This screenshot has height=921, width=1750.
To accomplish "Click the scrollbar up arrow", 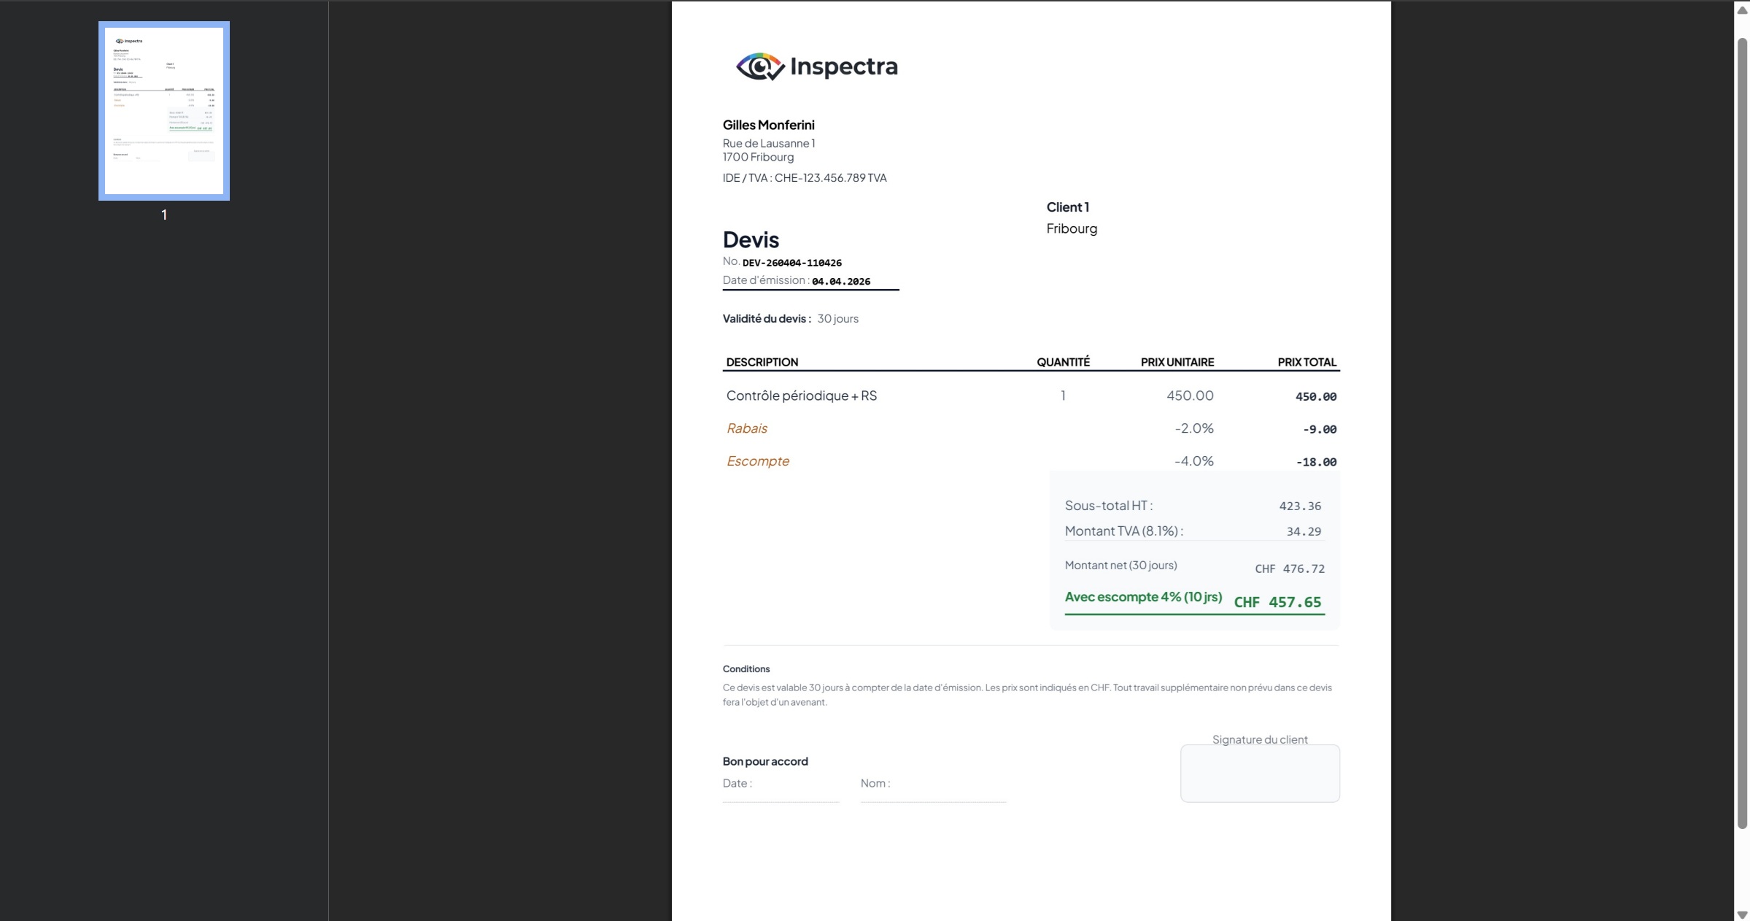I will tap(1742, 10).
